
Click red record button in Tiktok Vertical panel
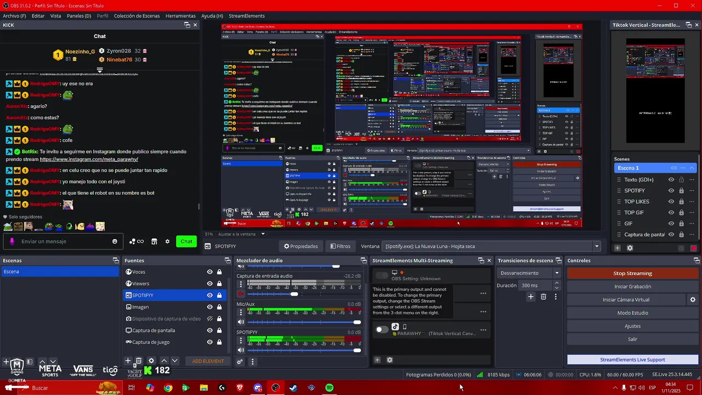(x=694, y=248)
